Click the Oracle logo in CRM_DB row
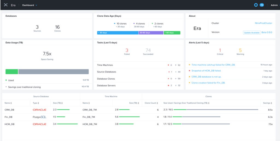Image resolution: width=280 pixels, height=141 pixels. (x=39, y=110)
